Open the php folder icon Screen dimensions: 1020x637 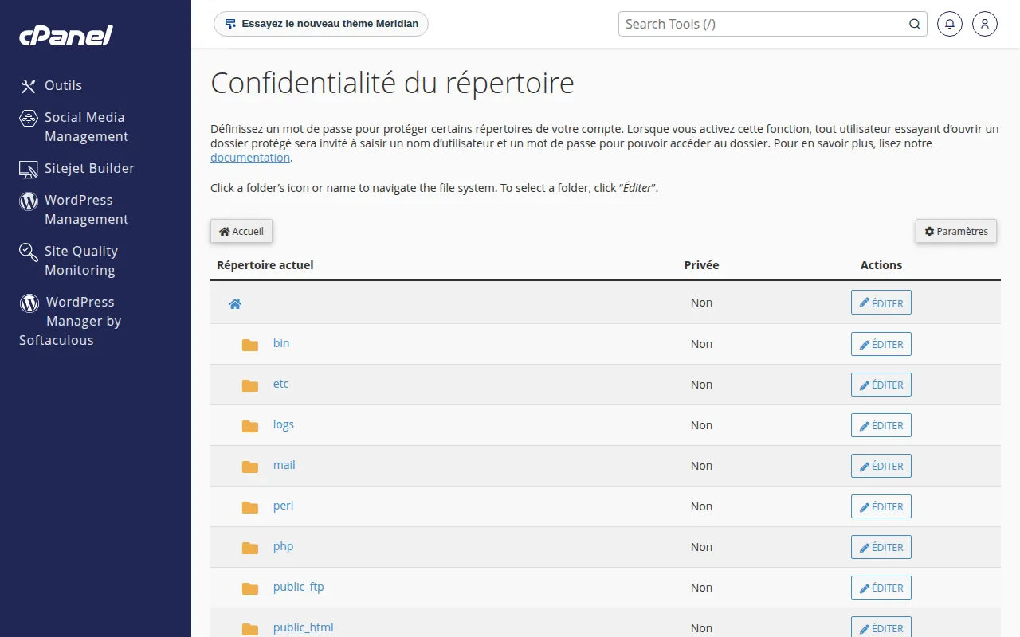click(250, 548)
